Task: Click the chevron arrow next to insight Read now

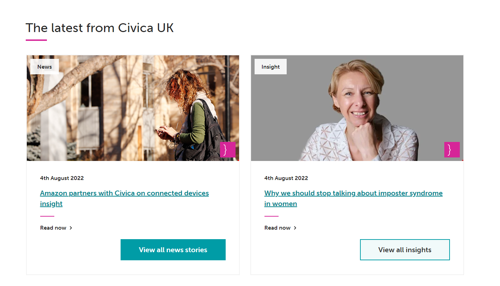Action: (x=295, y=228)
